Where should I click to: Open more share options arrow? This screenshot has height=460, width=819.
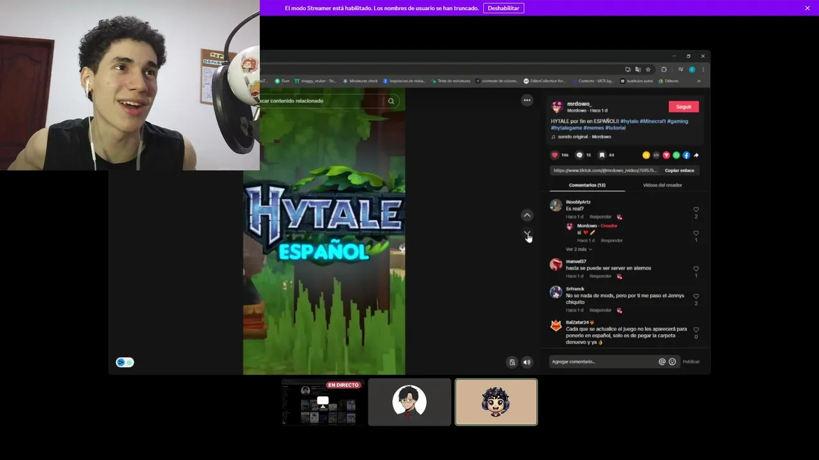696,155
